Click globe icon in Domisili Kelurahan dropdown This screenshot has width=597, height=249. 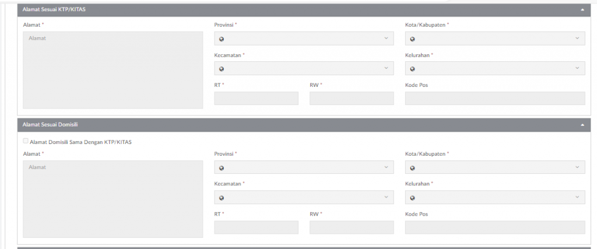point(412,198)
